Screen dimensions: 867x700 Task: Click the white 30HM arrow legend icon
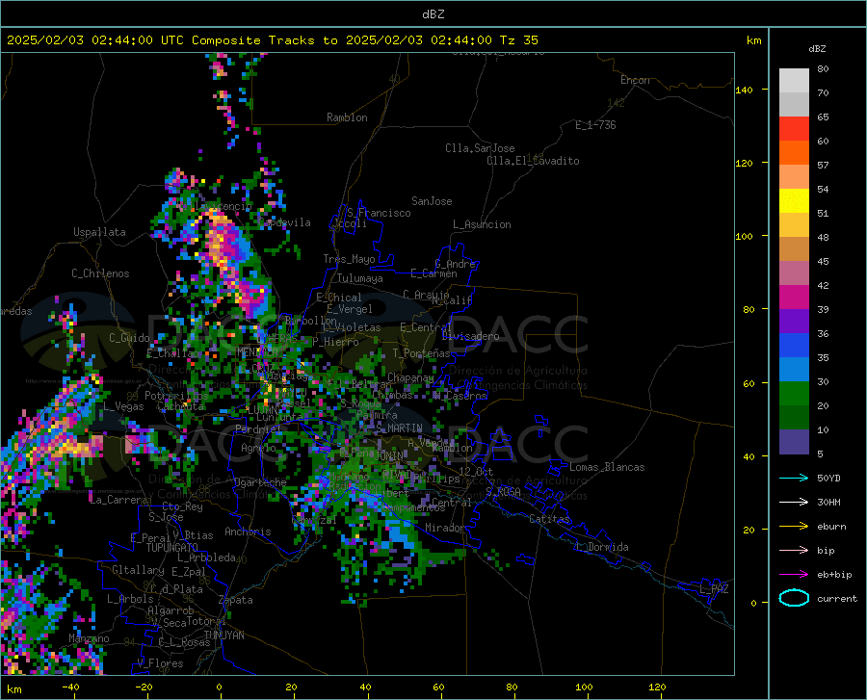coord(794,502)
